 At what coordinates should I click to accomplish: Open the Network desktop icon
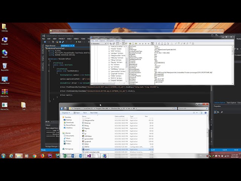pos(5,54)
